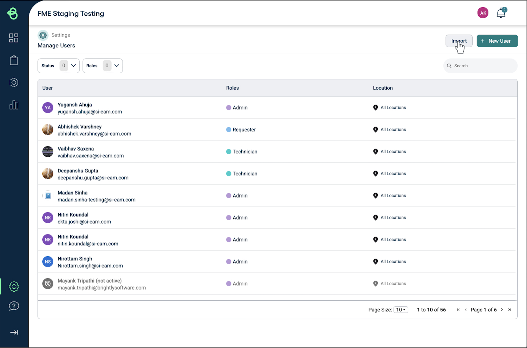Click the AK profile avatar
Screen dimensions: 527x348
[x=483, y=13]
